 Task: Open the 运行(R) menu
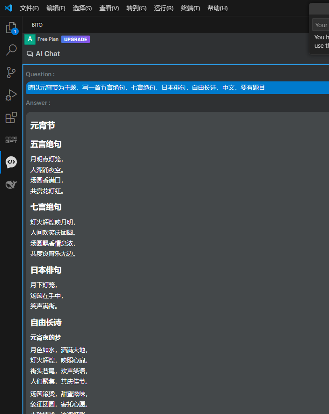(164, 8)
